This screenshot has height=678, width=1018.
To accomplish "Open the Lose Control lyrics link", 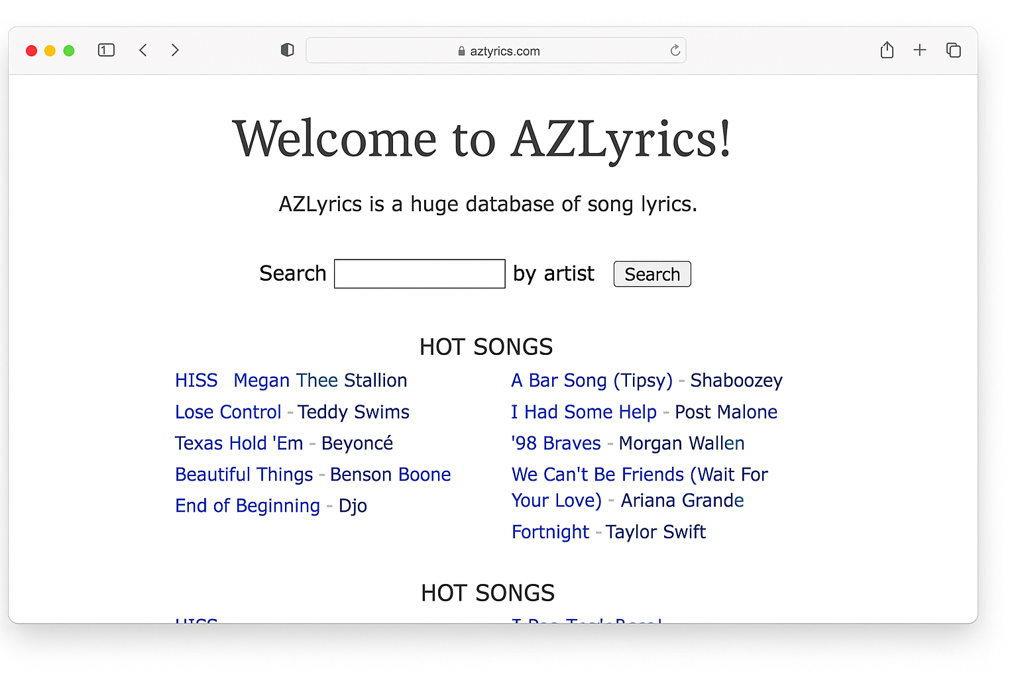I will (x=228, y=412).
